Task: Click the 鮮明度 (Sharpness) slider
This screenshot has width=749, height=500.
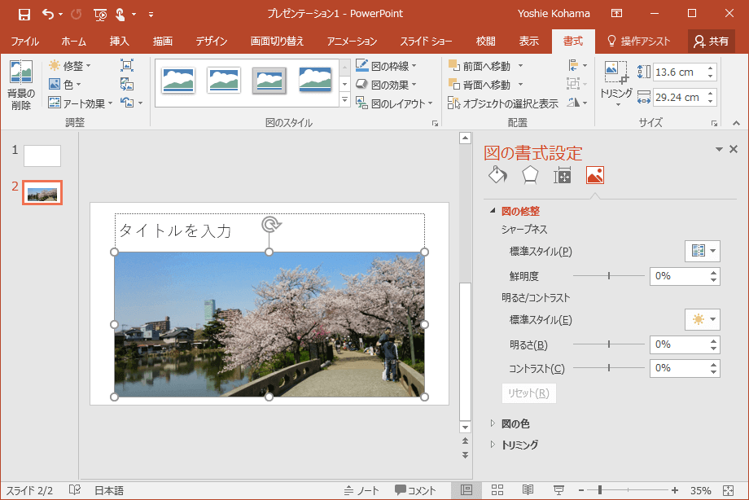Action: pos(609,276)
